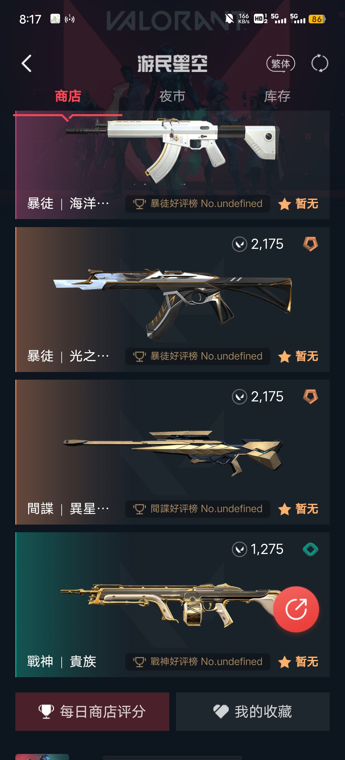The image size is (345, 760).
Task: Open 我的收藏 my favorites
Action: pyautogui.click(x=253, y=712)
